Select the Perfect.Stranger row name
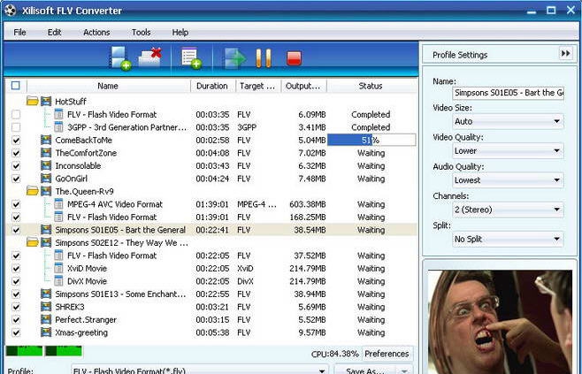This screenshot has width=582, height=374. pyautogui.click(x=86, y=319)
